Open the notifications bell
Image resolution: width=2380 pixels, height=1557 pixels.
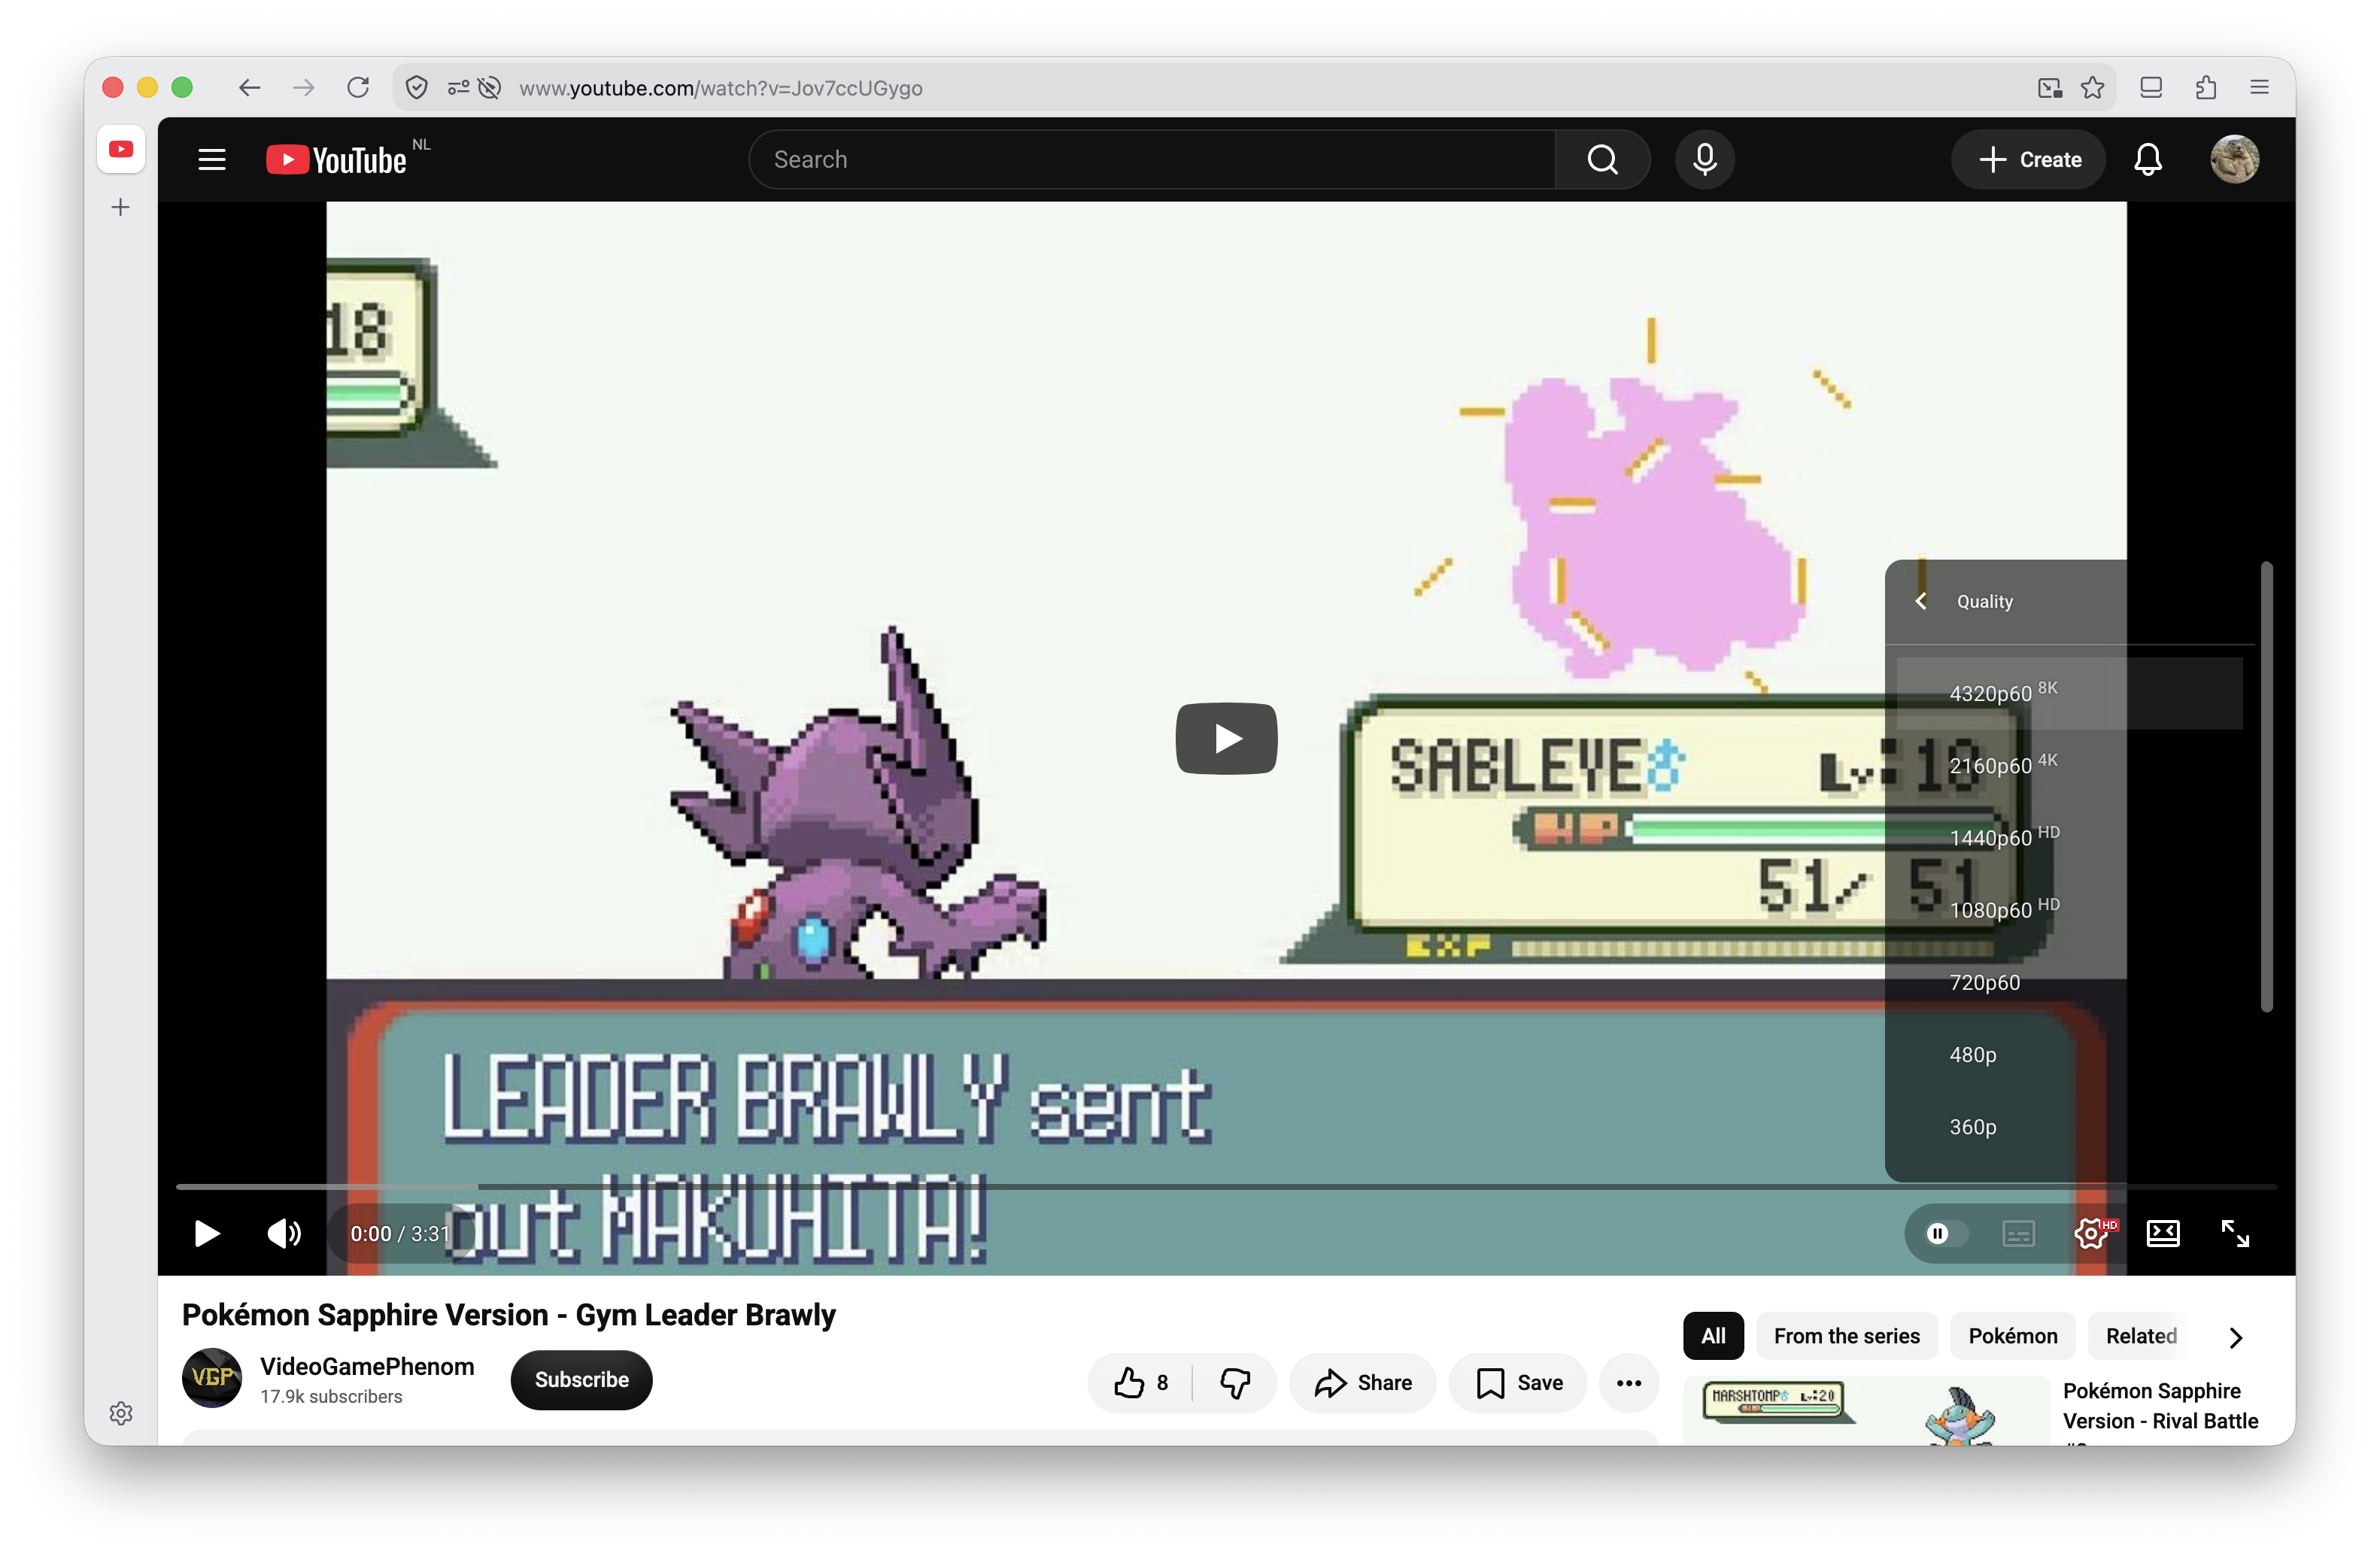click(x=2148, y=160)
